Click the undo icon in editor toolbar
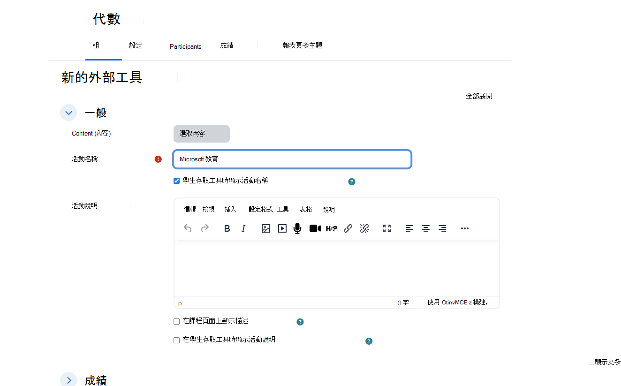Viewport: 621px width, 386px height. (188, 228)
